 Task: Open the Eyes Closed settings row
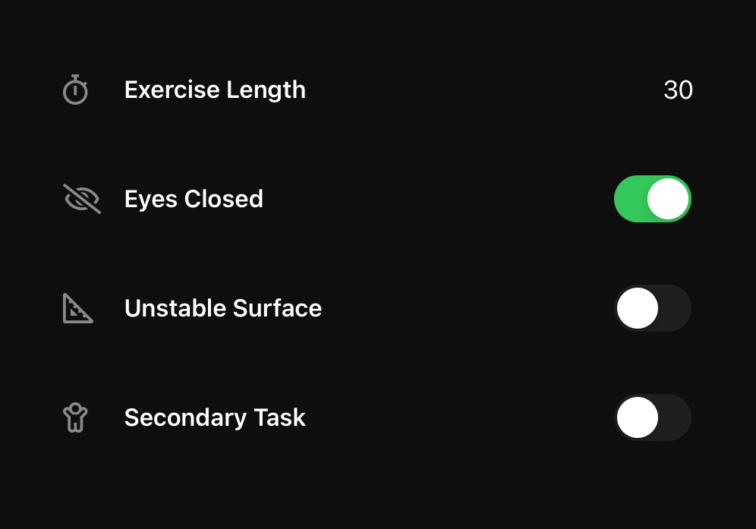[x=304, y=198]
